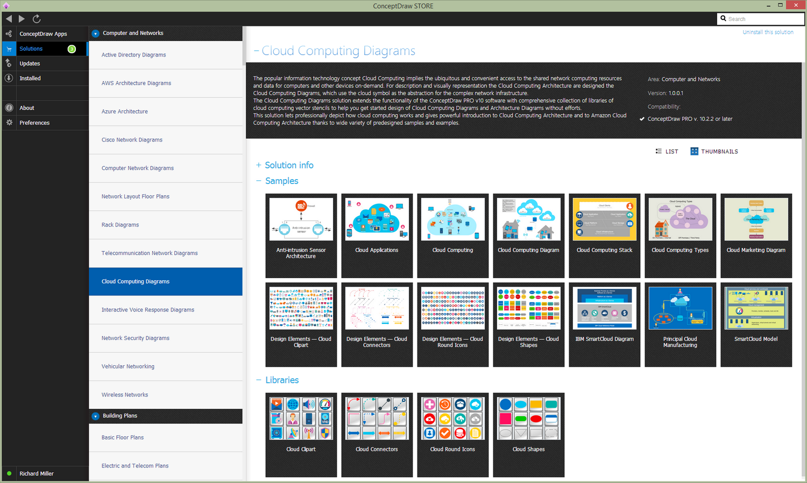Viewport: 807px width, 483px height.
Task: Open the Cloud Clipart library
Action: coord(301,435)
